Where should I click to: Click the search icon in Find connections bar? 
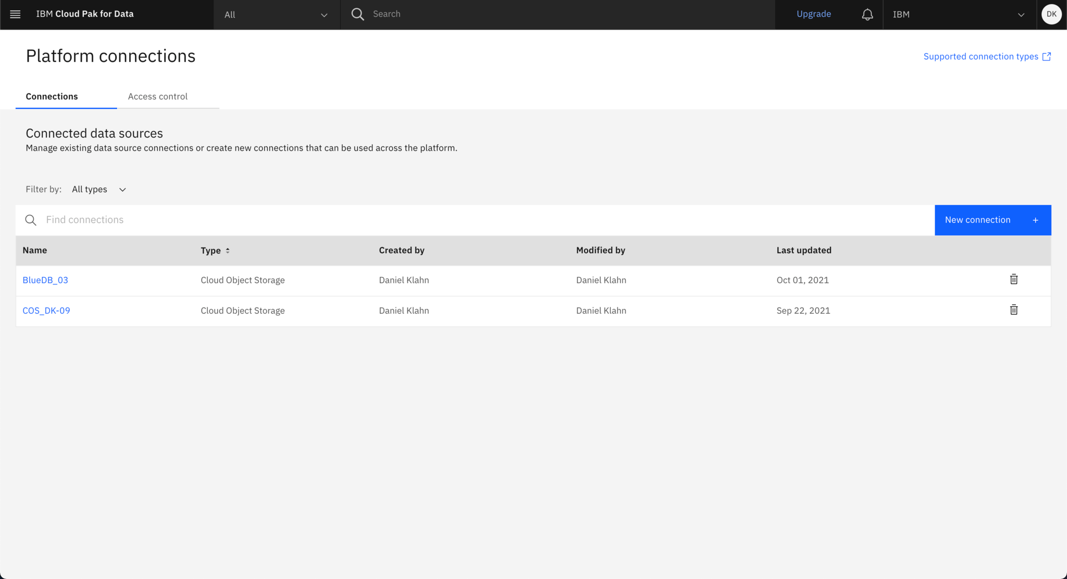click(31, 219)
